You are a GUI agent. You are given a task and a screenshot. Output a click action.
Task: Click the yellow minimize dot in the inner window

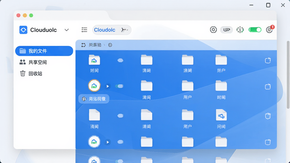coord(25,15)
